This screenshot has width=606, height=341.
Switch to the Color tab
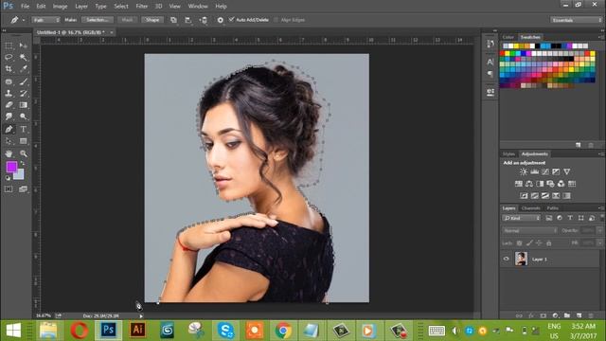508,37
